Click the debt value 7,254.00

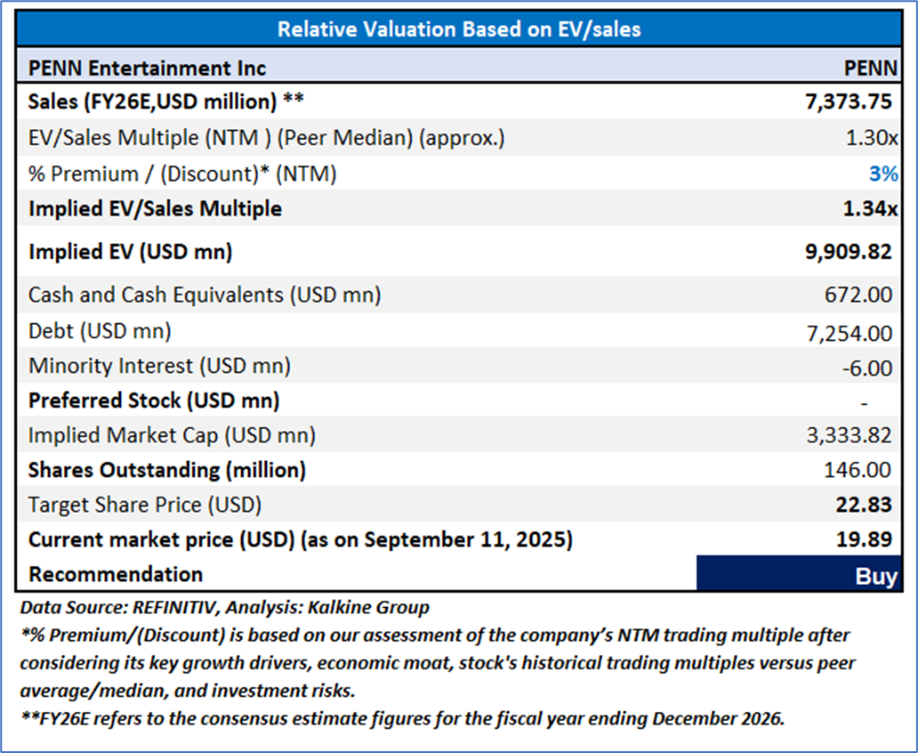click(850, 334)
